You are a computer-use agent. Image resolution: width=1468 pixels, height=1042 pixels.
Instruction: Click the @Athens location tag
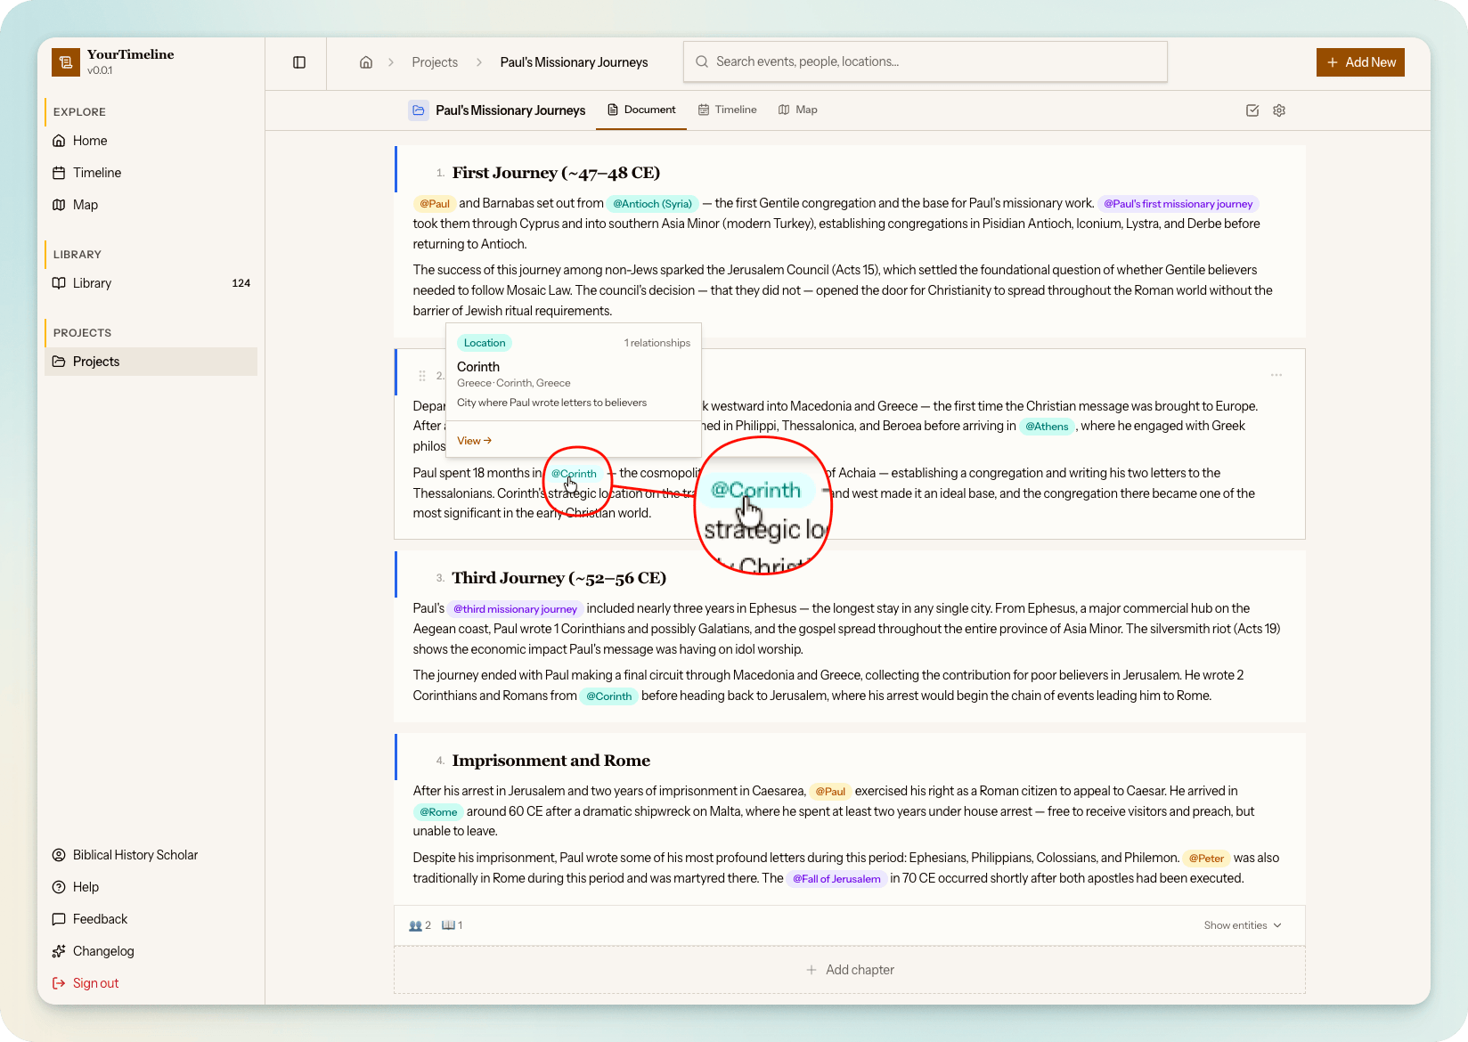click(x=1047, y=427)
